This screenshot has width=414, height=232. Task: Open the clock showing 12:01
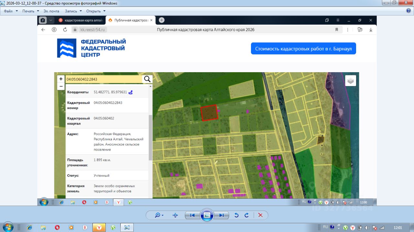(398, 227)
